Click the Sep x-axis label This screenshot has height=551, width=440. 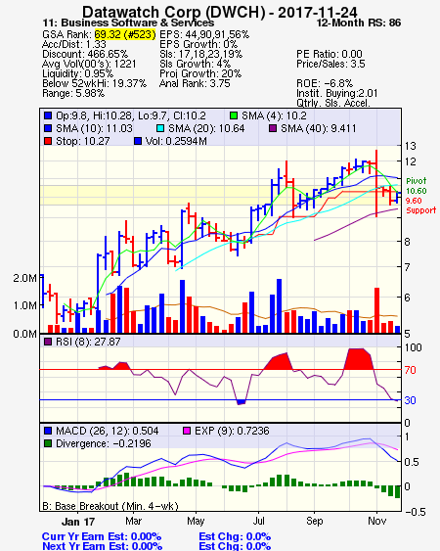(x=314, y=521)
